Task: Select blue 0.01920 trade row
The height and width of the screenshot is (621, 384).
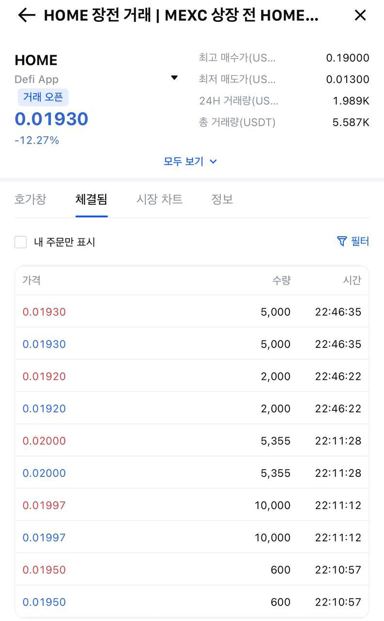Action: pyautogui.click(x=192, y=409)
